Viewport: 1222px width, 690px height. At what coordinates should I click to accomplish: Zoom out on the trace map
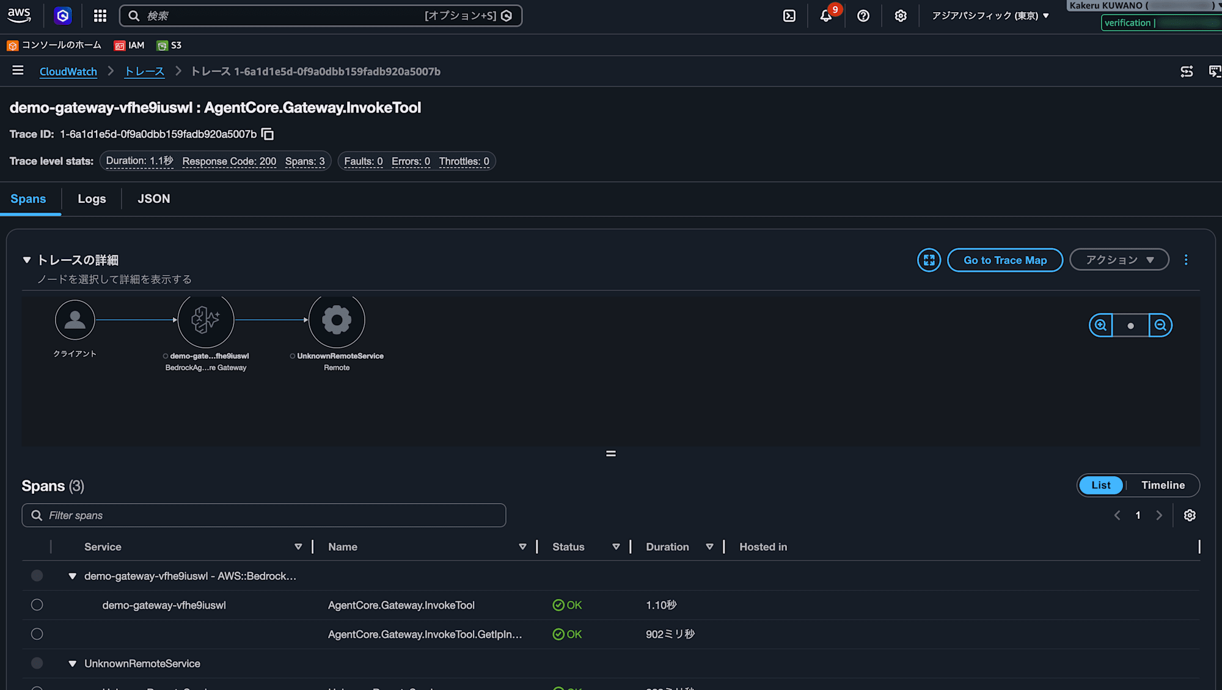coord(1160,325)
